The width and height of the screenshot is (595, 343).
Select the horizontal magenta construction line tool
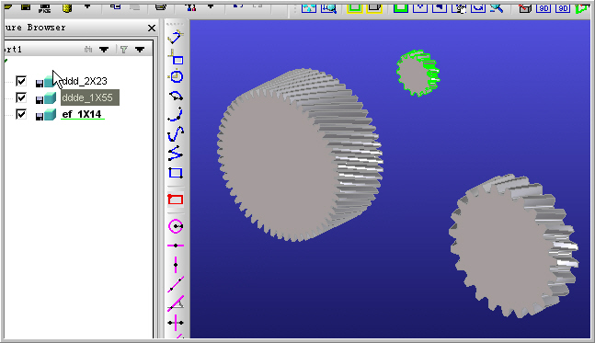point(176,246)
